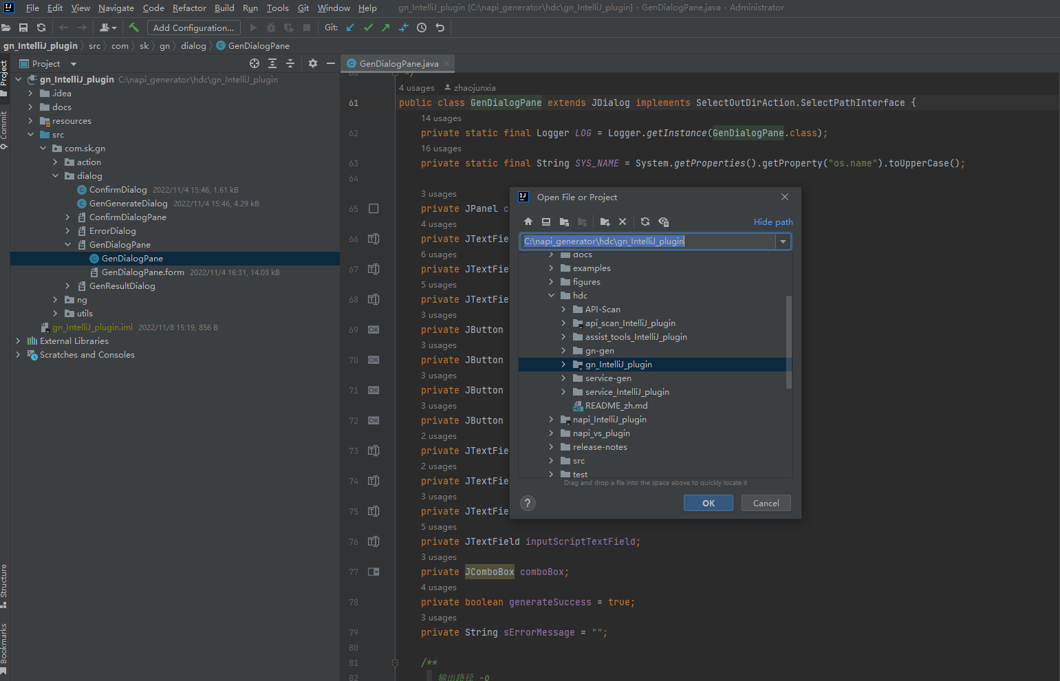Expand gn_IntelliJ_plugin folder in dialog tree
Image resolution: width=1060 pixels, height=681 pixels.
564,365
